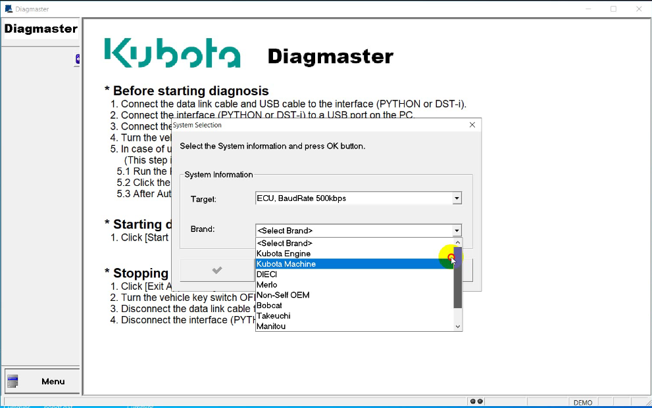Image resolution: width=652 pixels, height=408 pixels.
Task: Click the Kubota logo image
Action: pos(171,54)
